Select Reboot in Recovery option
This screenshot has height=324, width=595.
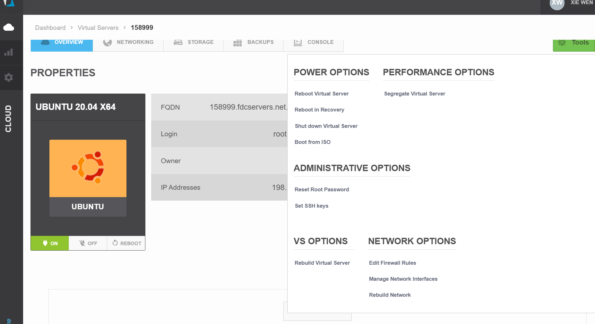(319, 110)
